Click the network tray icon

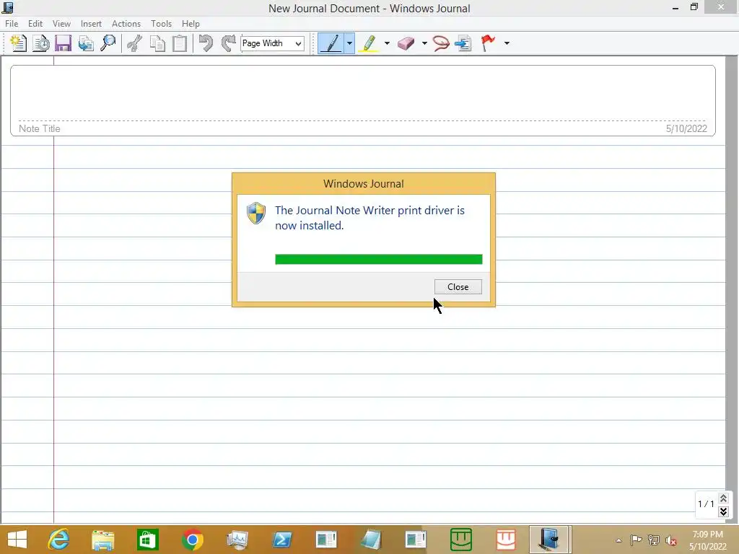coord(654,540)
